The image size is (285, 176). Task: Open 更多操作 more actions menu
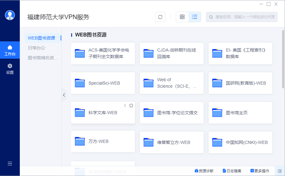[x=260, y=171]
